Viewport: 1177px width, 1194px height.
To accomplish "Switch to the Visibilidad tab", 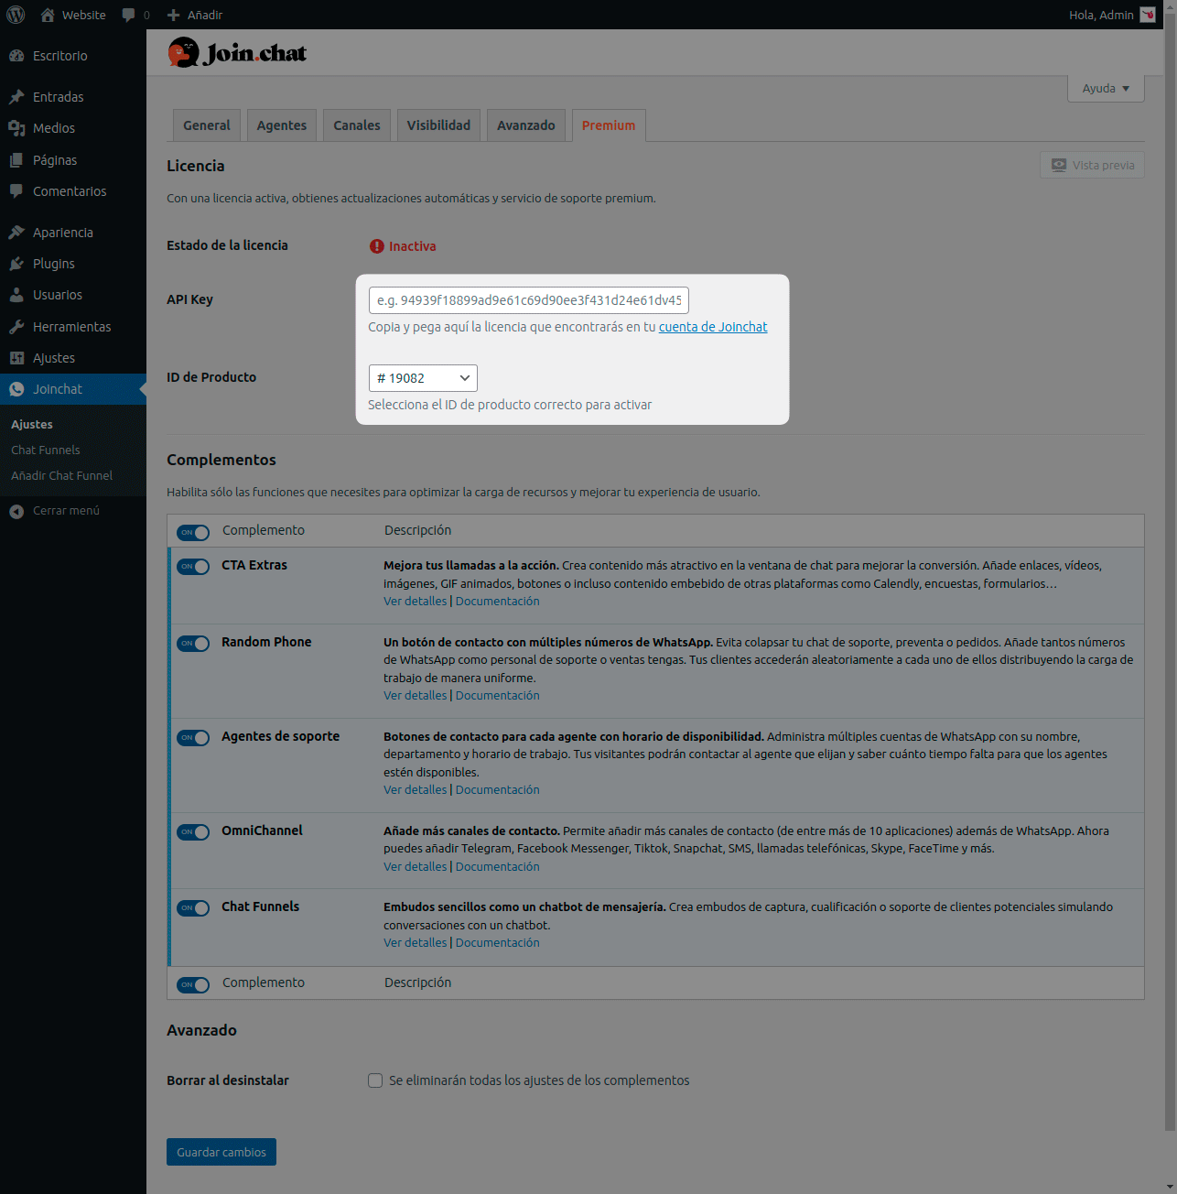I will (x=438, y=125).
